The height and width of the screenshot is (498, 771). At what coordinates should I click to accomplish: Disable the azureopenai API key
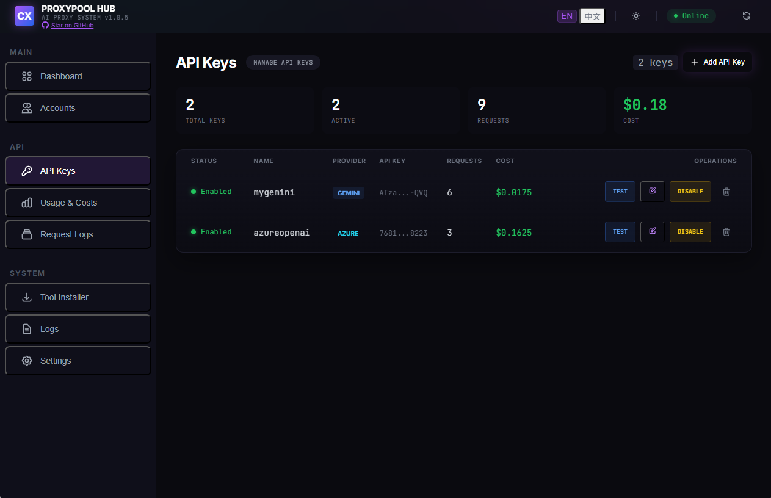(690, 232)
